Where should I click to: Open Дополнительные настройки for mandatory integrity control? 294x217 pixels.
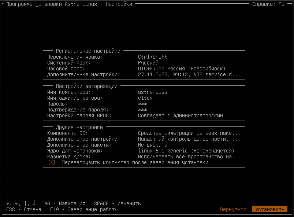[x=189, y=139]
